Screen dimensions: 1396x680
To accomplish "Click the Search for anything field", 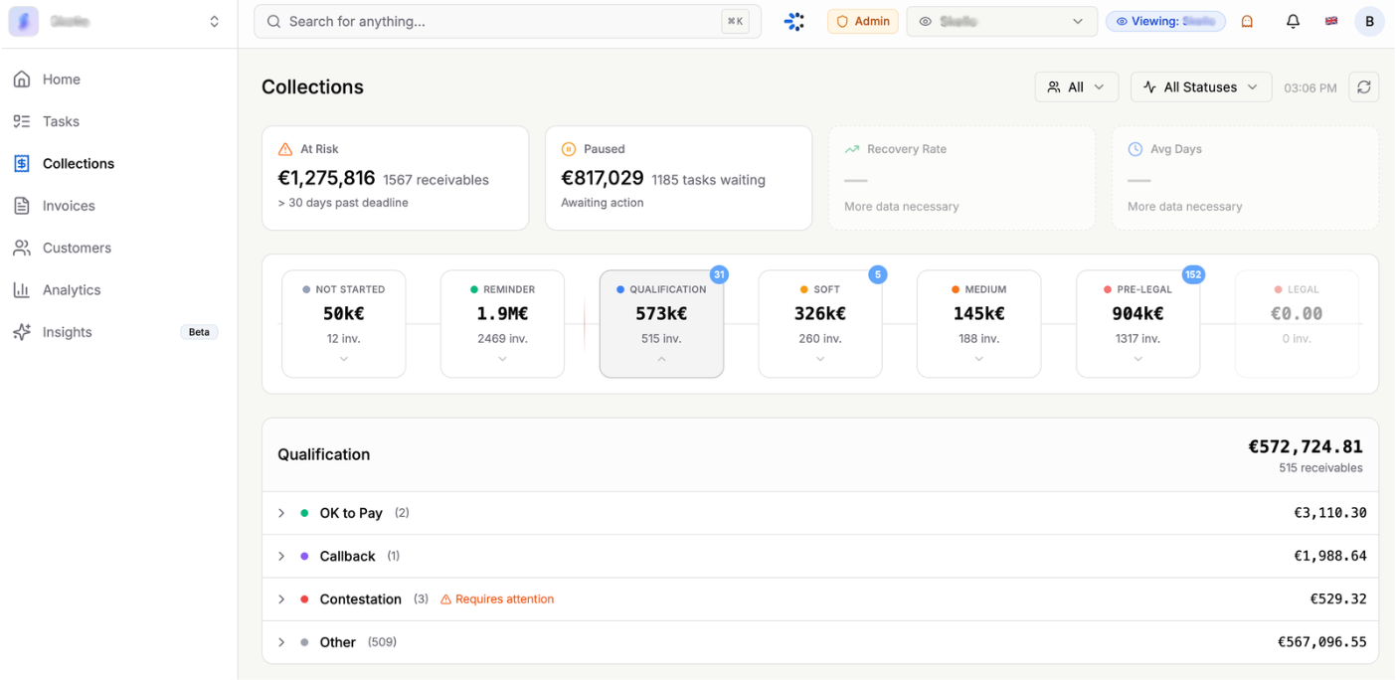I will (502, 21).
